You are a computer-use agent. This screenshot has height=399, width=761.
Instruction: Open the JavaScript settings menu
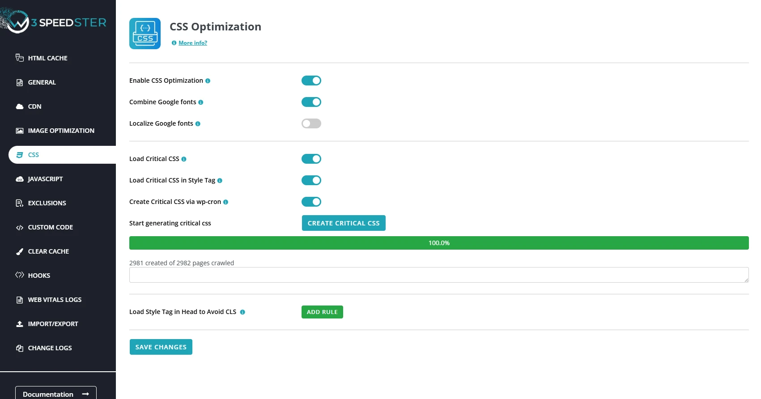(45, 179)
